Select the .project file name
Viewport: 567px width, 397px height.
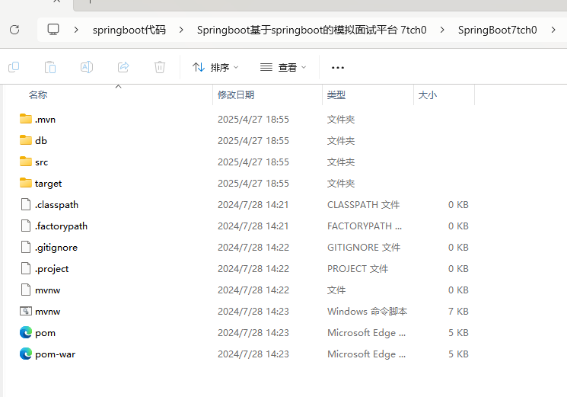(52, 269)
